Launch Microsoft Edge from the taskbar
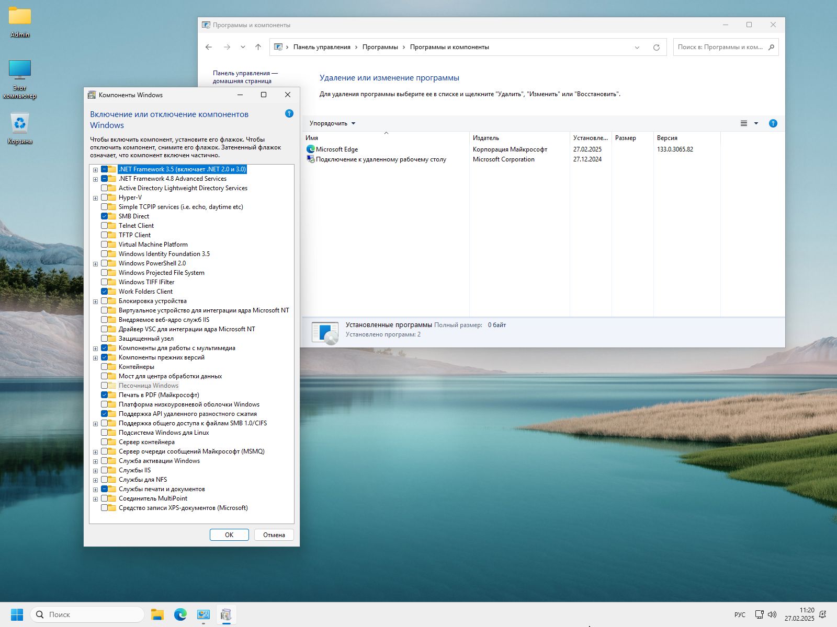Image resolution: width=837 pixels, height=627 pixels. pos(180,614)
